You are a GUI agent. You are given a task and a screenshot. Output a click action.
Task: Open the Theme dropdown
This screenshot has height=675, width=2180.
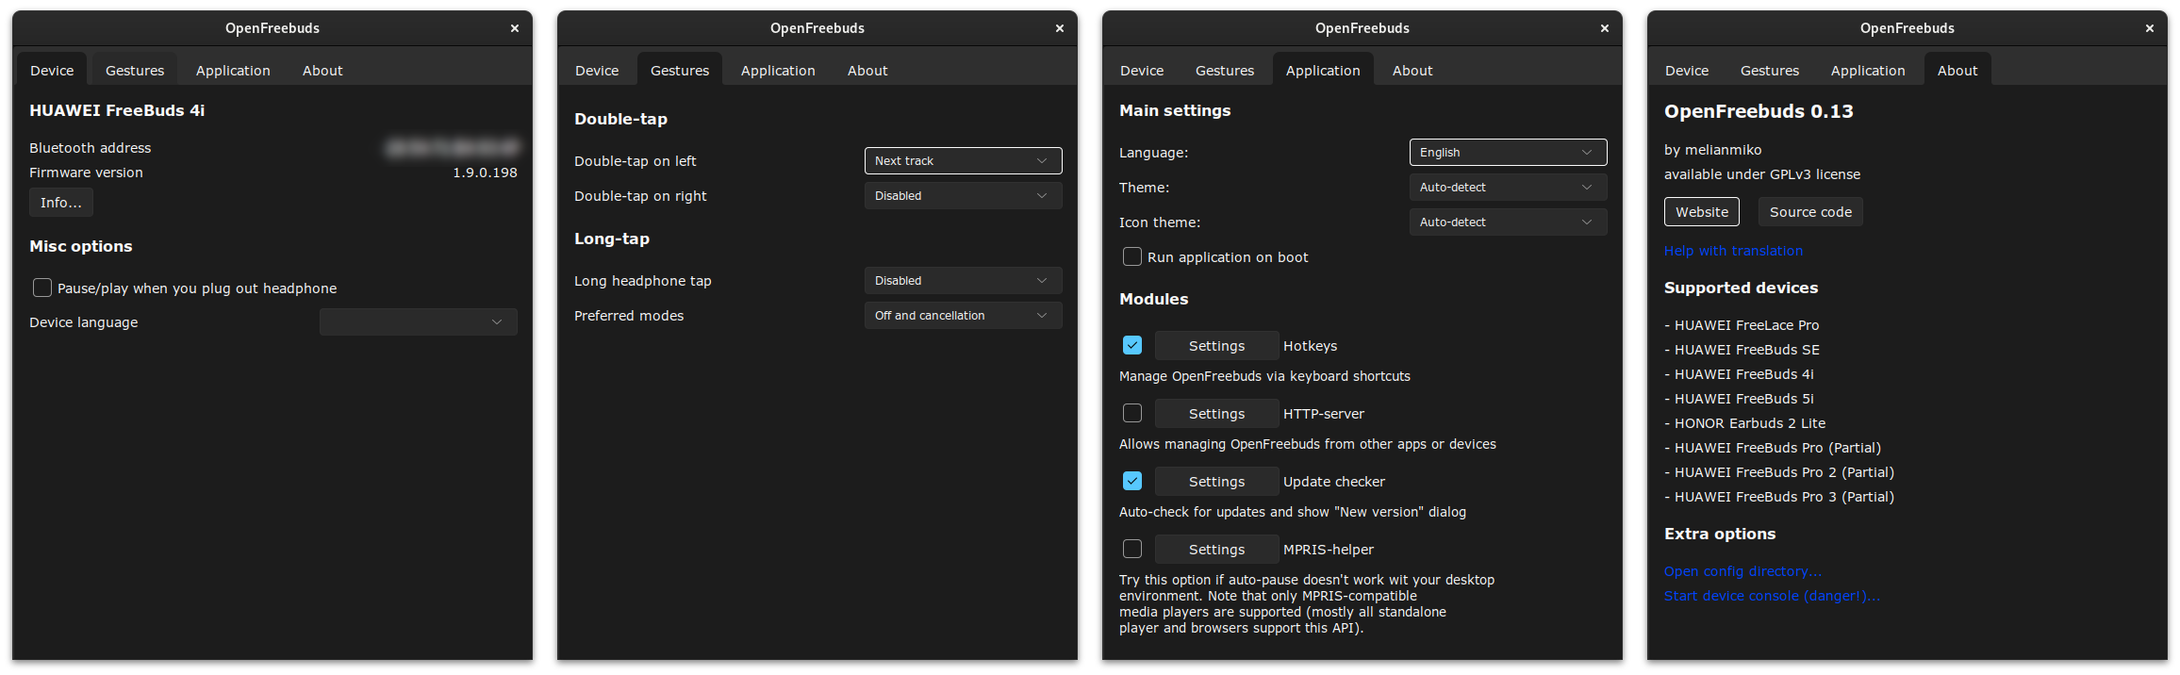[1509, 187]
